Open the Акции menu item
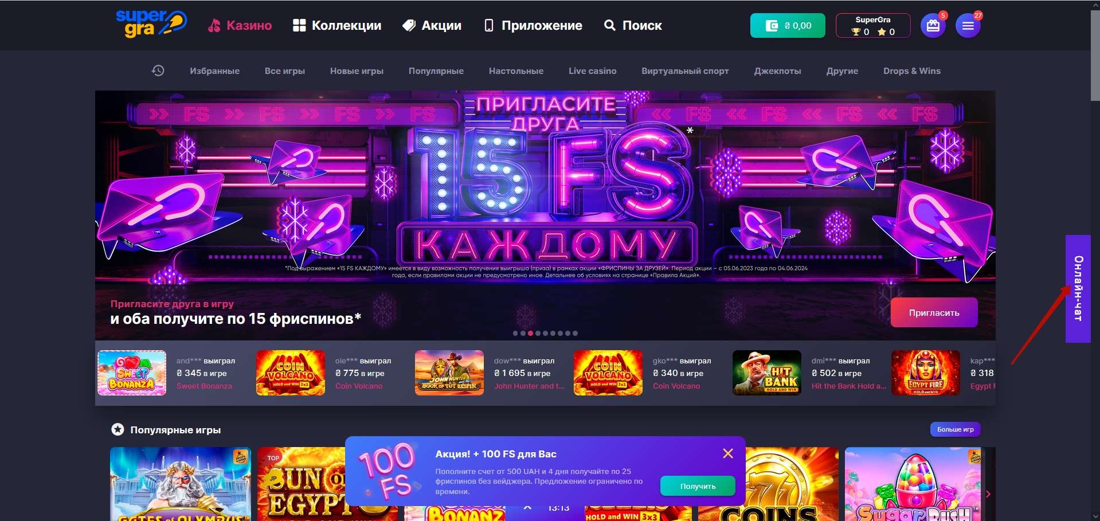1100x521 pixels. click(432, 25)
